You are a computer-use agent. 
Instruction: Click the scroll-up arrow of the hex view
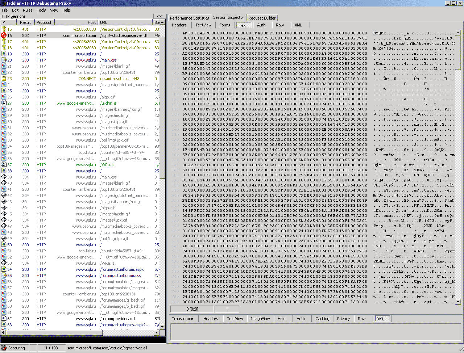click(458, 33)
